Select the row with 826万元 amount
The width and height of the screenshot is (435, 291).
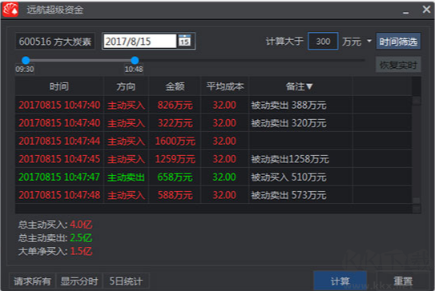click(x=213, y=105)
